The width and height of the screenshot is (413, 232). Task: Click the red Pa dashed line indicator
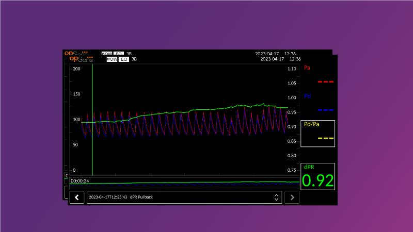coord(325,82)
